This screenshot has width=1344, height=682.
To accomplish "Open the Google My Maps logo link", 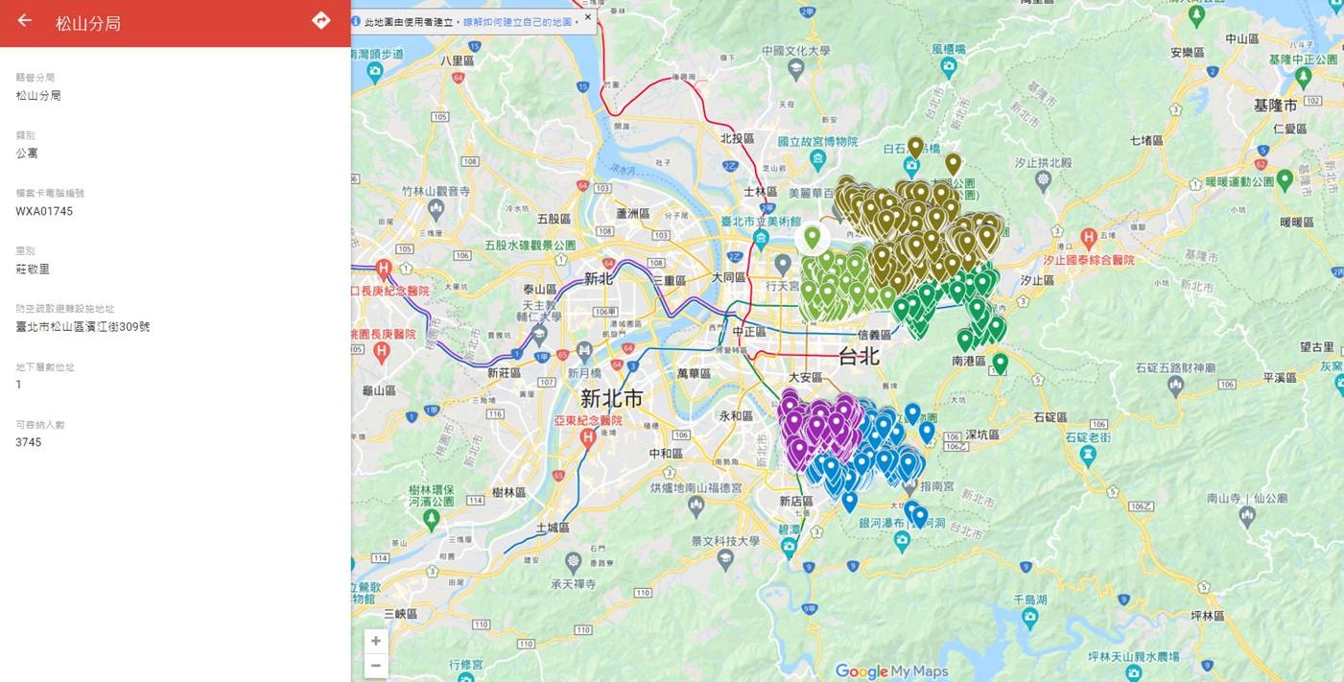I will point(891,671).
